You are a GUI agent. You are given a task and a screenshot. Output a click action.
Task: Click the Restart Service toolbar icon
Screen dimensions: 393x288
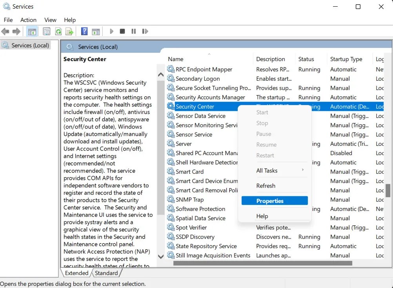(x=145, y=31)
